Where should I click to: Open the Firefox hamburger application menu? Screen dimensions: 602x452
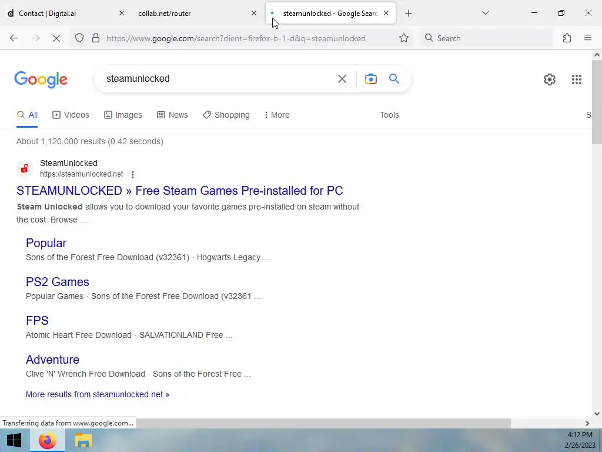pyautogui.click(x=588, y=38)
